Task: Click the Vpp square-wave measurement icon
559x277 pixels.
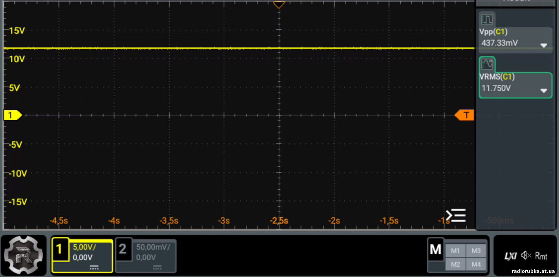Action: [x=487, y=19]
